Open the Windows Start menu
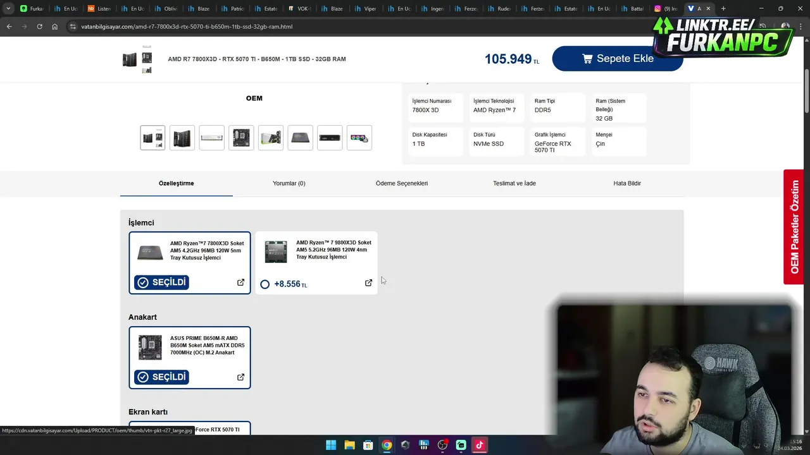The height and width of the screenshot is (455, 810). 331,445
